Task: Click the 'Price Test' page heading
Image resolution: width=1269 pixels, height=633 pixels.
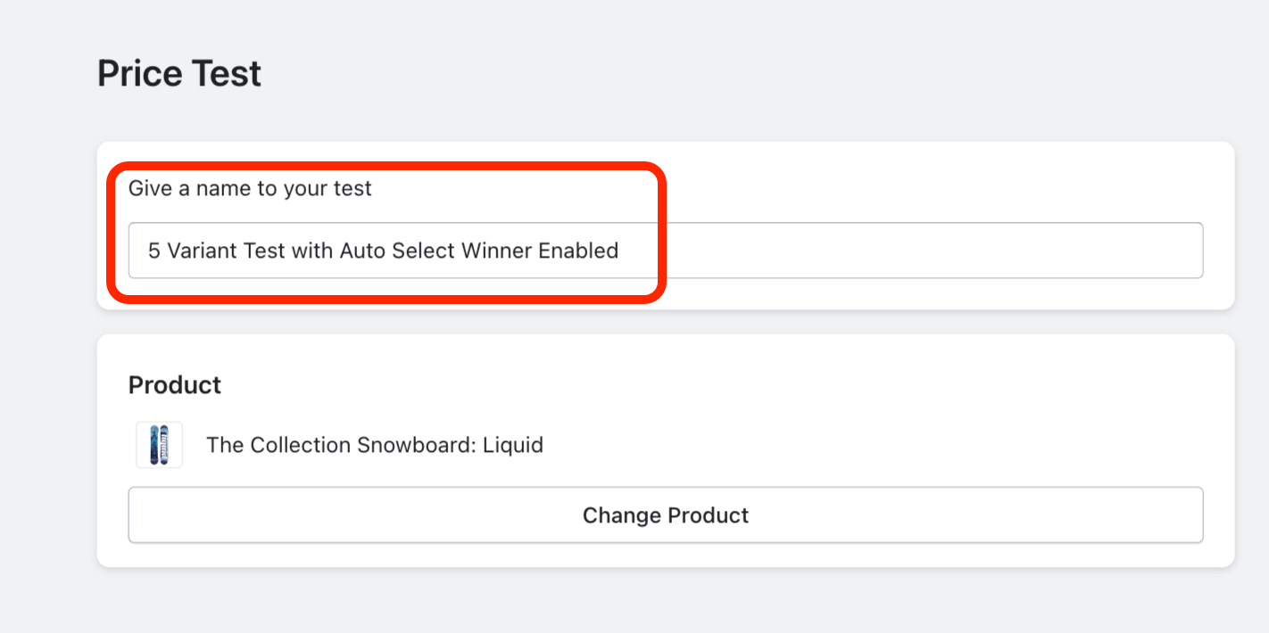Action: coord(178,73)
